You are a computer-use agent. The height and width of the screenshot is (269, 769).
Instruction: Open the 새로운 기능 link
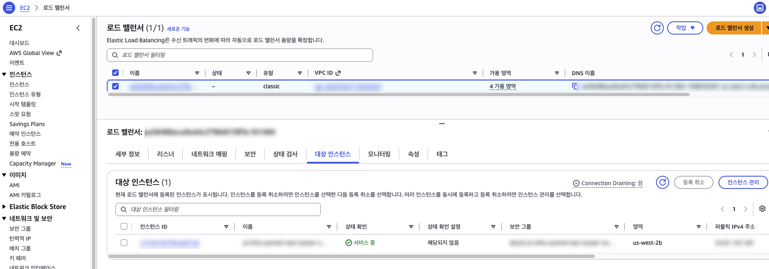tap(178, 29)
